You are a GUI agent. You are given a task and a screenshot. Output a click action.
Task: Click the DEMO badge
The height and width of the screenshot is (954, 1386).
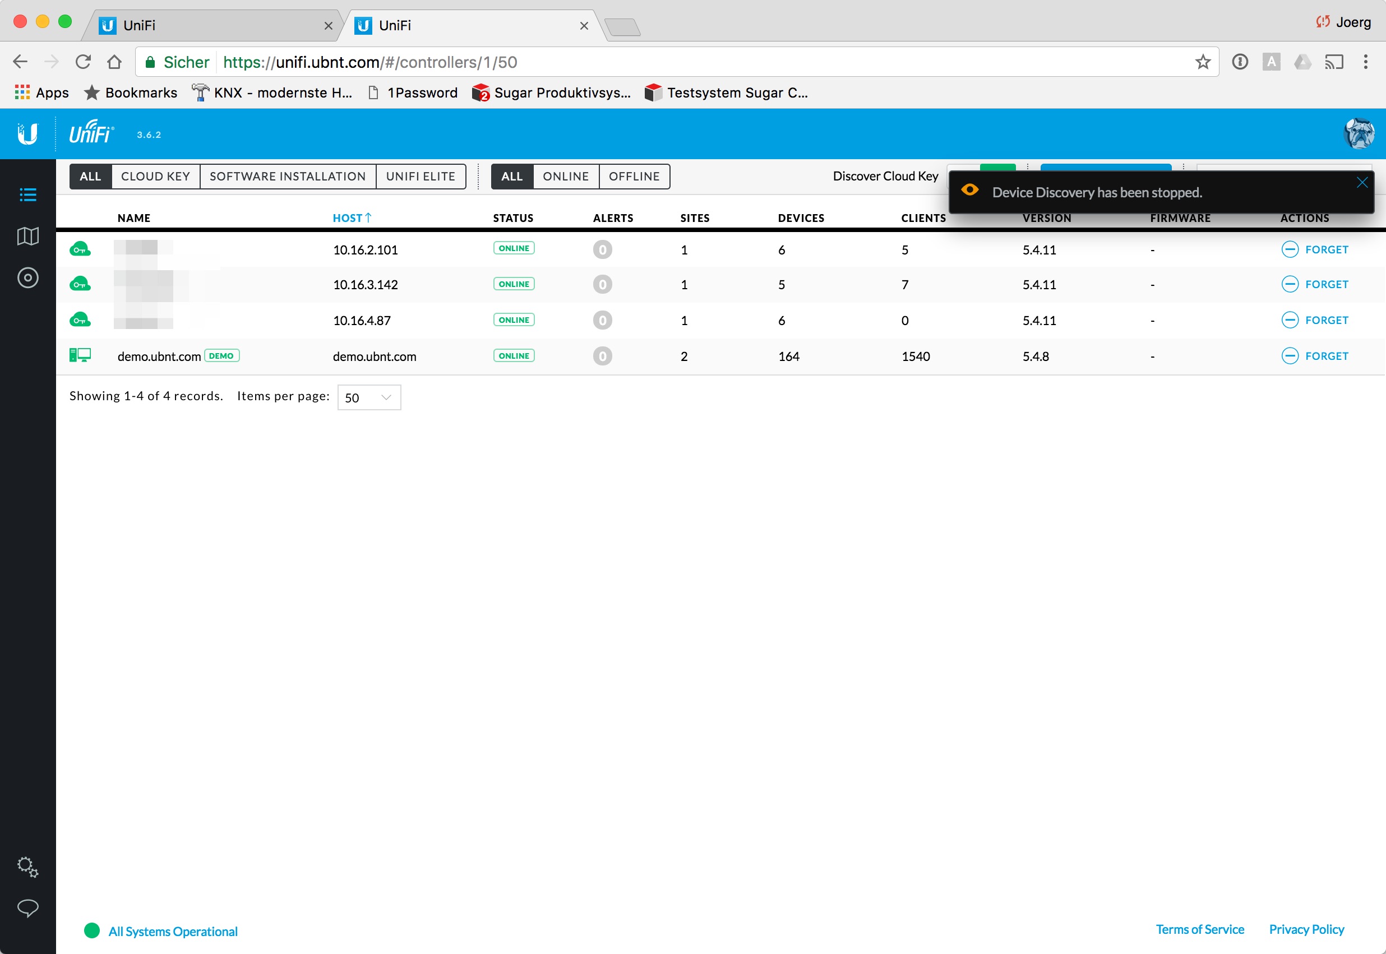pos(222,356)
